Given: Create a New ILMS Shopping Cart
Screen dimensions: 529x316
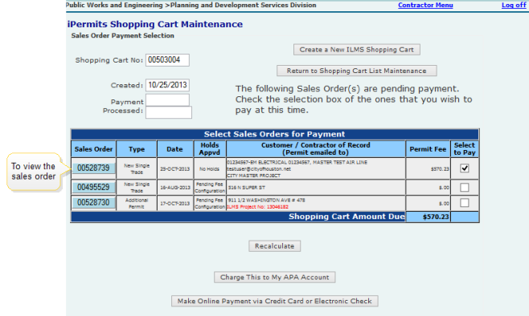Looking at the screenshot, I should point(357,50).
